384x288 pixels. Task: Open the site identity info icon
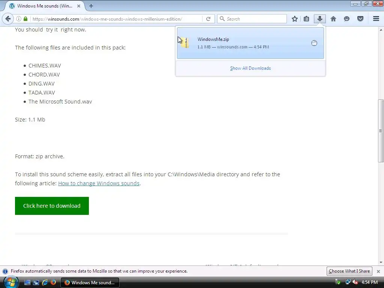[19, 19]
